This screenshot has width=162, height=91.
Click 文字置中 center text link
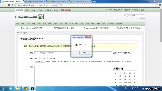coord(65,62)
